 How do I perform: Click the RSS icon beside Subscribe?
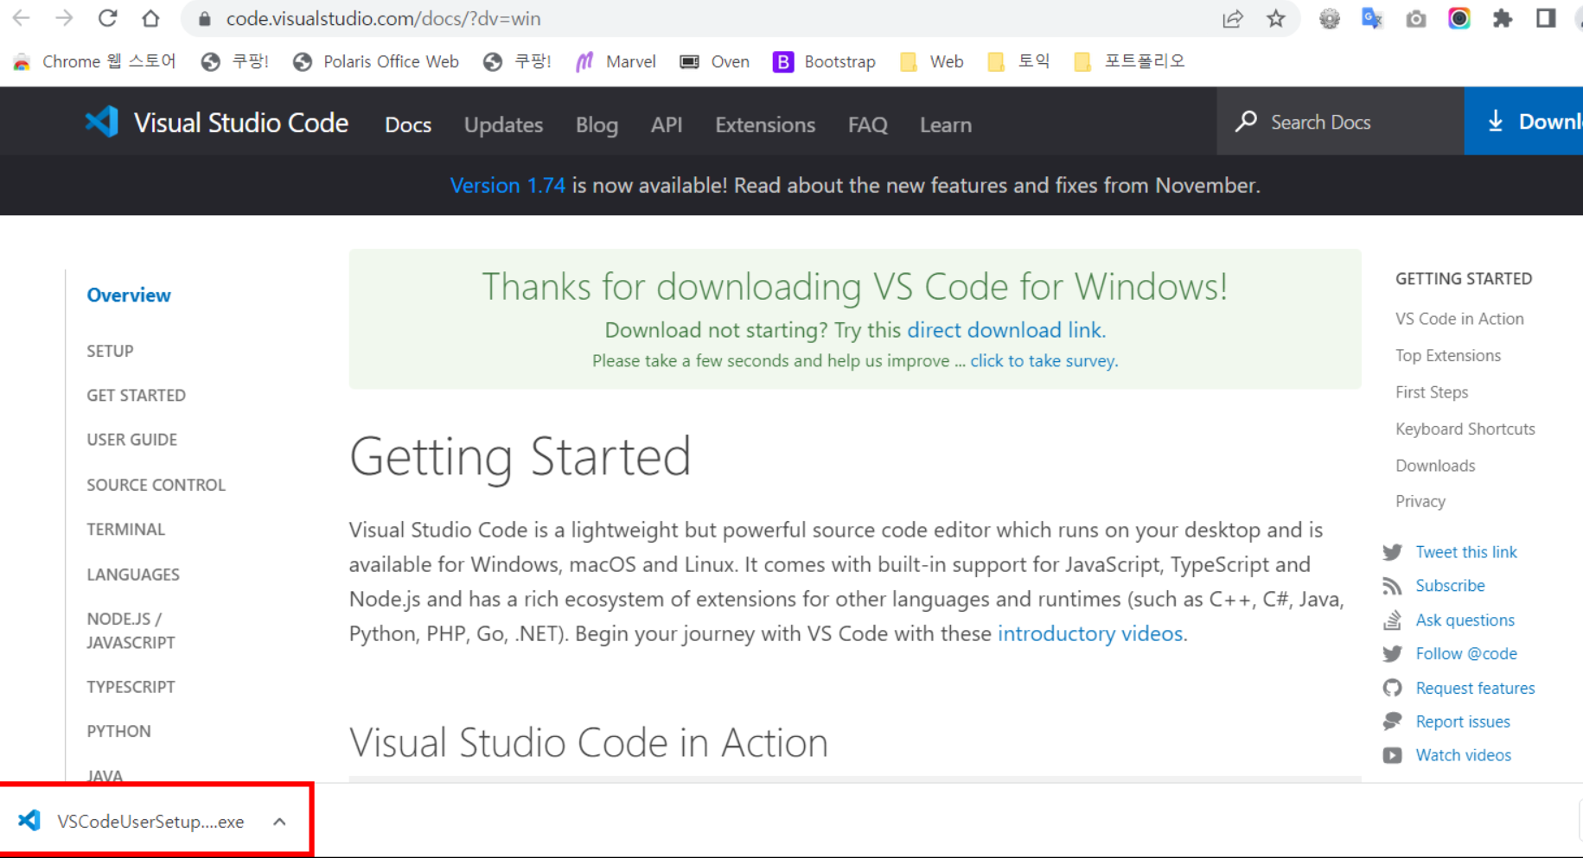pos(1392,586)
